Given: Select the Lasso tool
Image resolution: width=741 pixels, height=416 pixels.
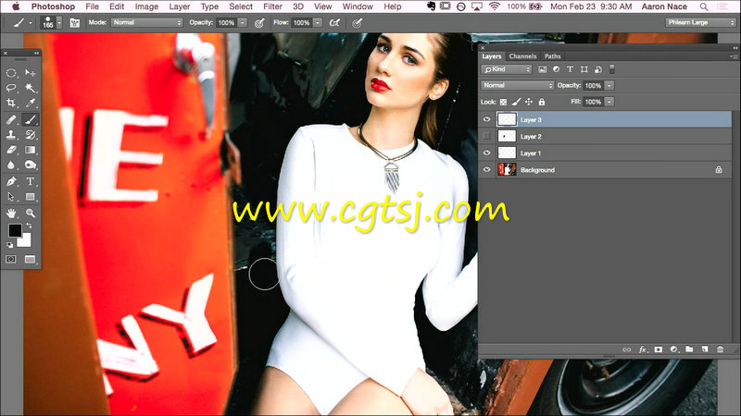Looking at the screenshot, I should (11, 88).
